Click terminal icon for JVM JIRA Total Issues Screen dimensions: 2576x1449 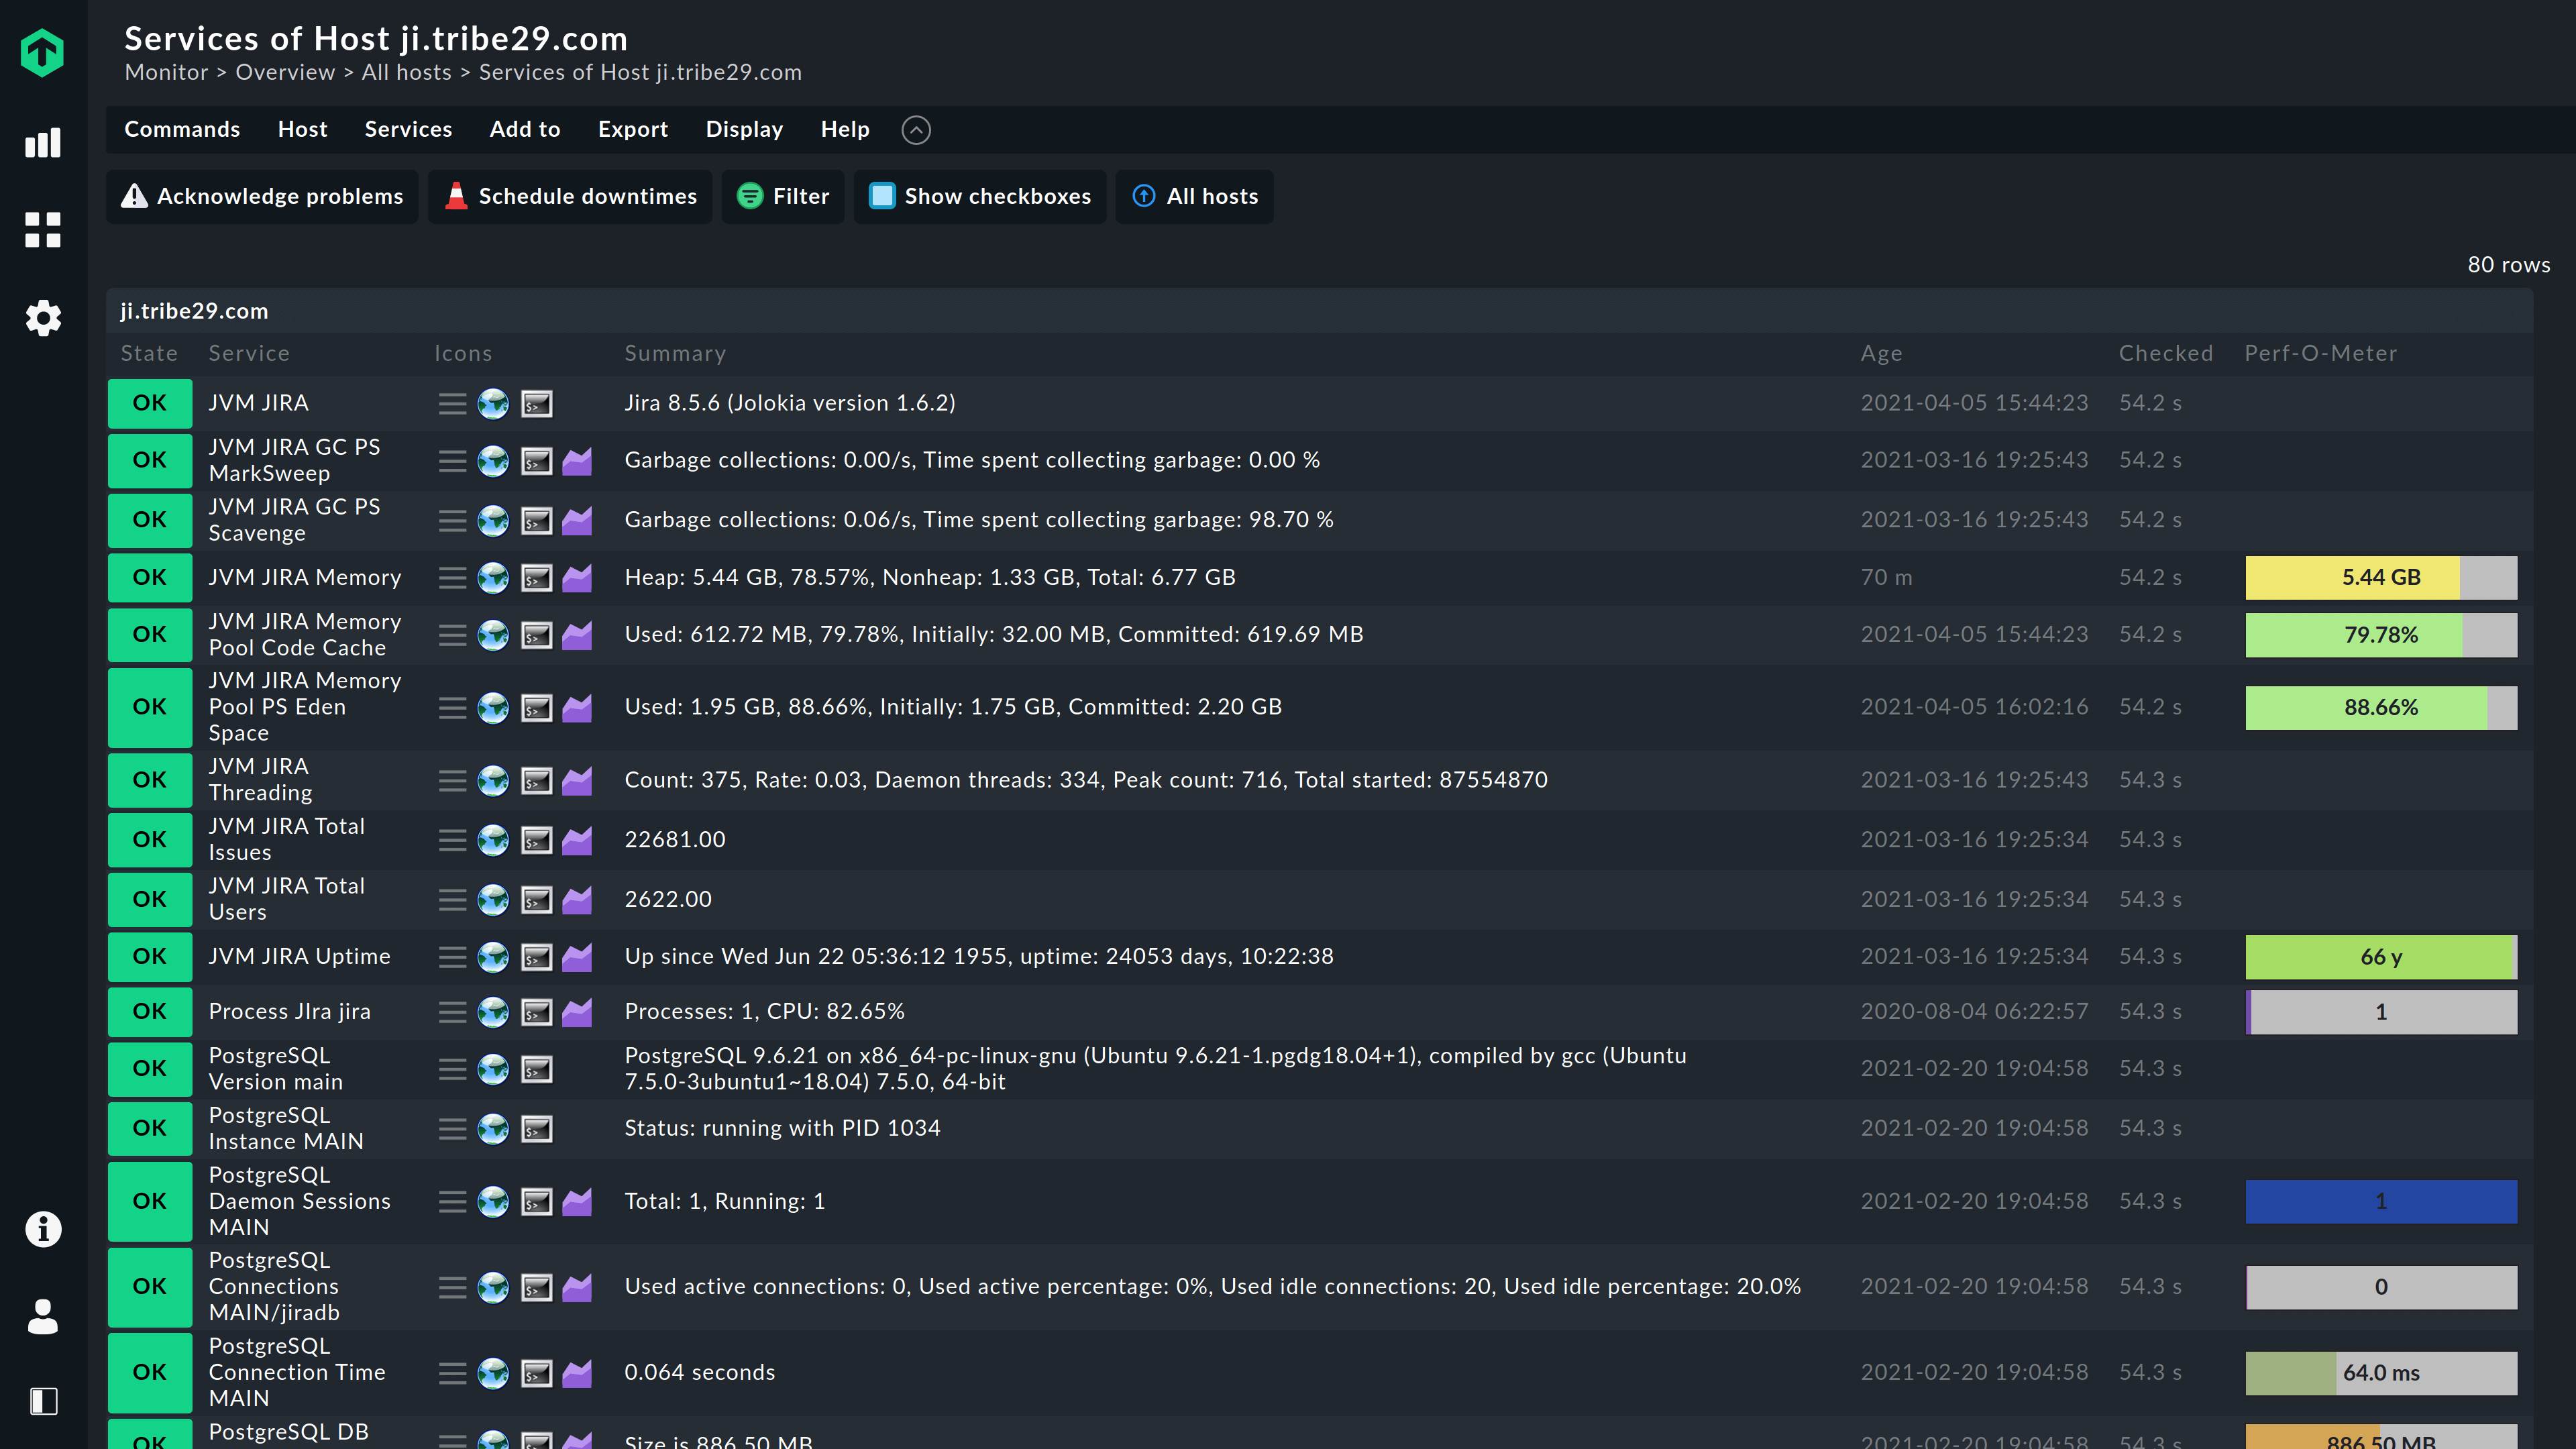[x=537, y=840]
